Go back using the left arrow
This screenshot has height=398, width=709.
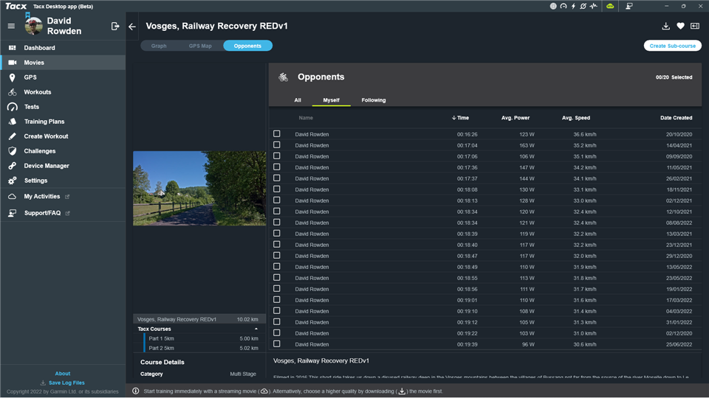[x=132, y=27]
